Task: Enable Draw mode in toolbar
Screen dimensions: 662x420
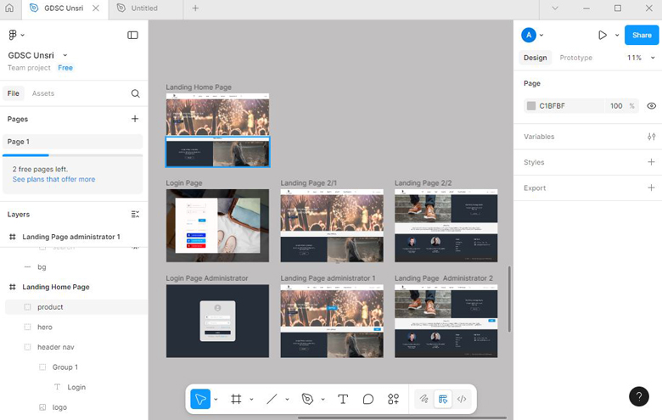Action: (x=424, y=399)
